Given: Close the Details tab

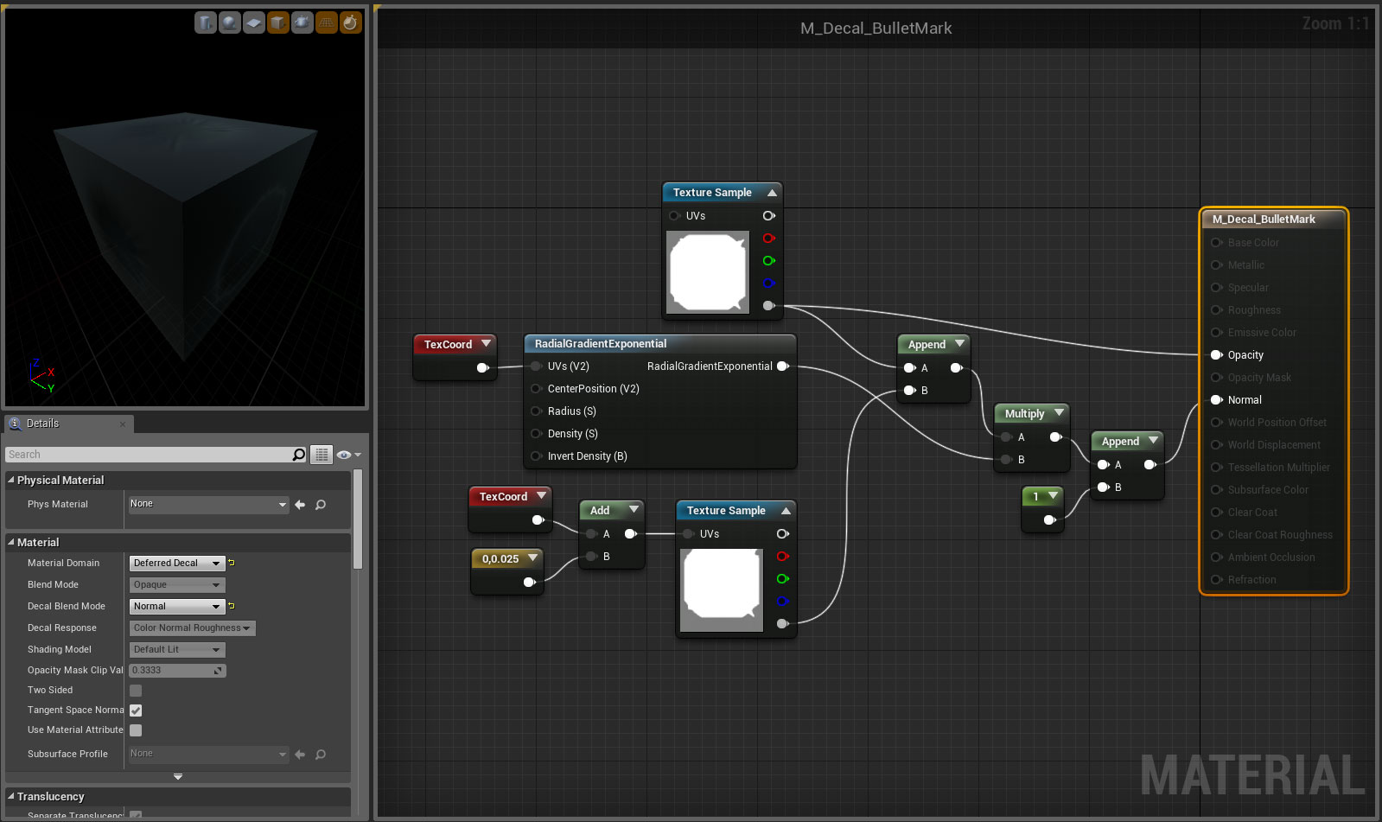Looking at the screenshot, I should click(123, 424).
